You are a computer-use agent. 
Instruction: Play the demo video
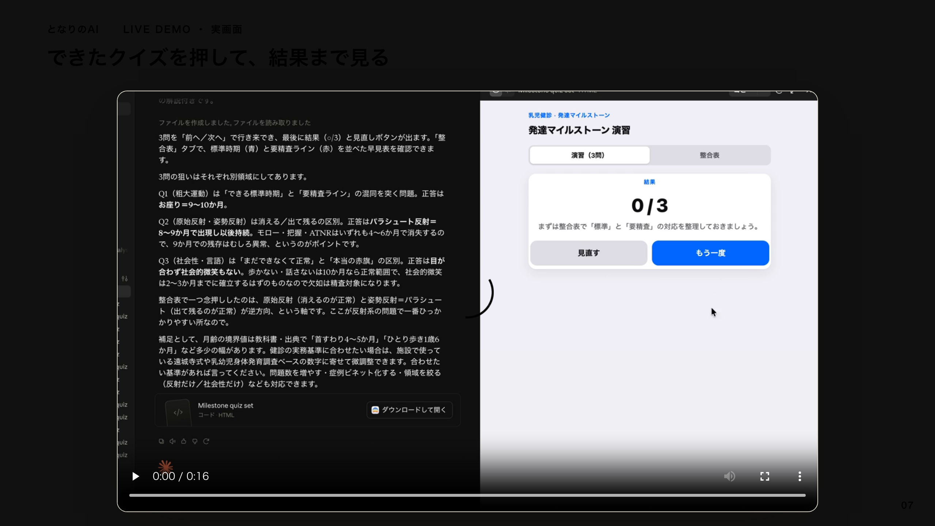(x=136, y=476)
